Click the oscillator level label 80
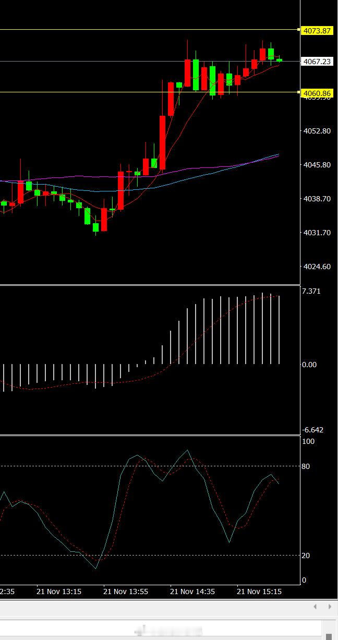The height and width of the screenshot is (640, 338). point(306,466)
